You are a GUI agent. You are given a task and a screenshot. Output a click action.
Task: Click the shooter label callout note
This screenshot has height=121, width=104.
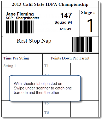pos(45,88)
